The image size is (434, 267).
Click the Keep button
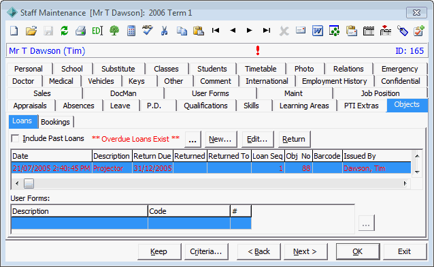(x=159, y=252)
